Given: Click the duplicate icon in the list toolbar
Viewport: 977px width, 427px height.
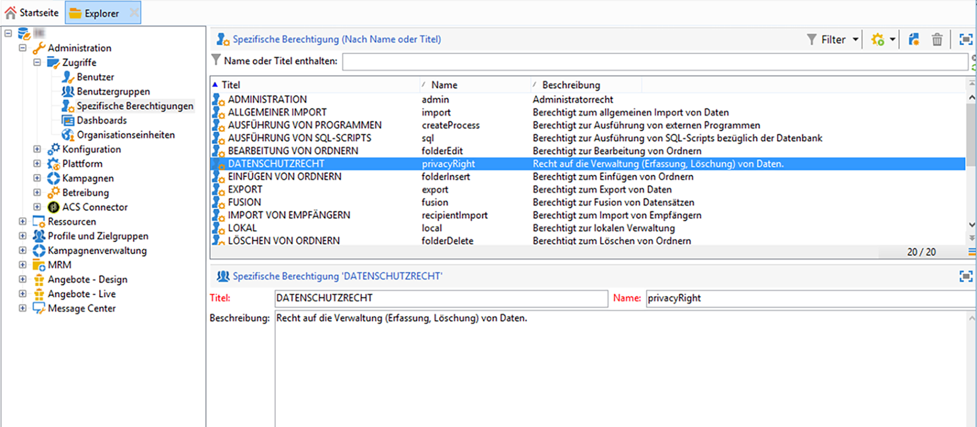Looking at the screenshot, I should point(914,40).
